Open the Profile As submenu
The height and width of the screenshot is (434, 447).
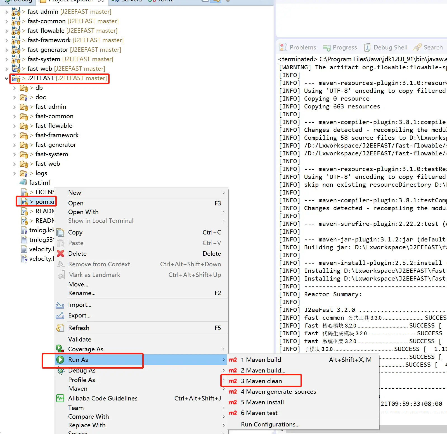coord(141,380)
